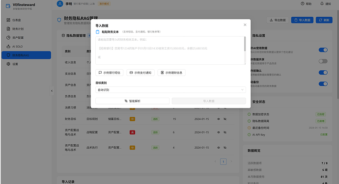Close the 导入数据 dialog with the X
Screen dimensions: 339x184
[245, 25]
